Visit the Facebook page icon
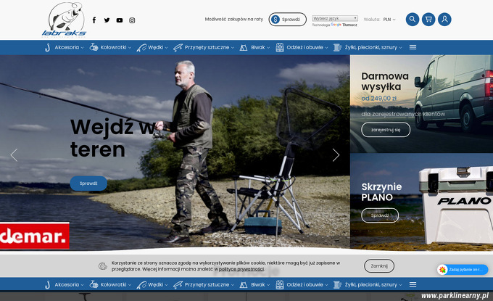 94,20
